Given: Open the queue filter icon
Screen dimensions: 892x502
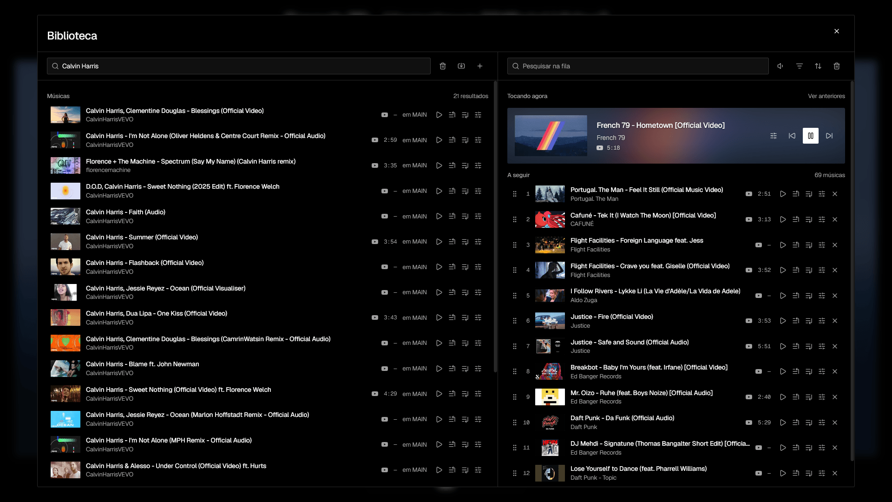Looking at the screenshot, I should click(800, 66).
